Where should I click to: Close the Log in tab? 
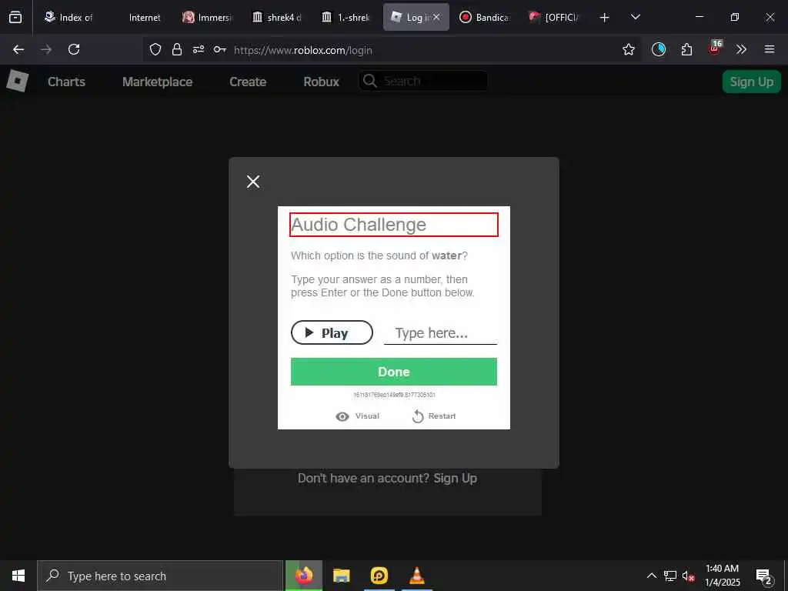click(436, 17)
